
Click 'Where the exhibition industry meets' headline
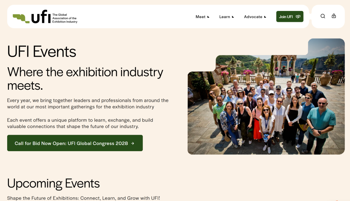coord(85,78)
